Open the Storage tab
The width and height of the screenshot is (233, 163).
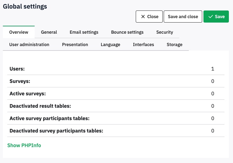(x=175, y=44)
